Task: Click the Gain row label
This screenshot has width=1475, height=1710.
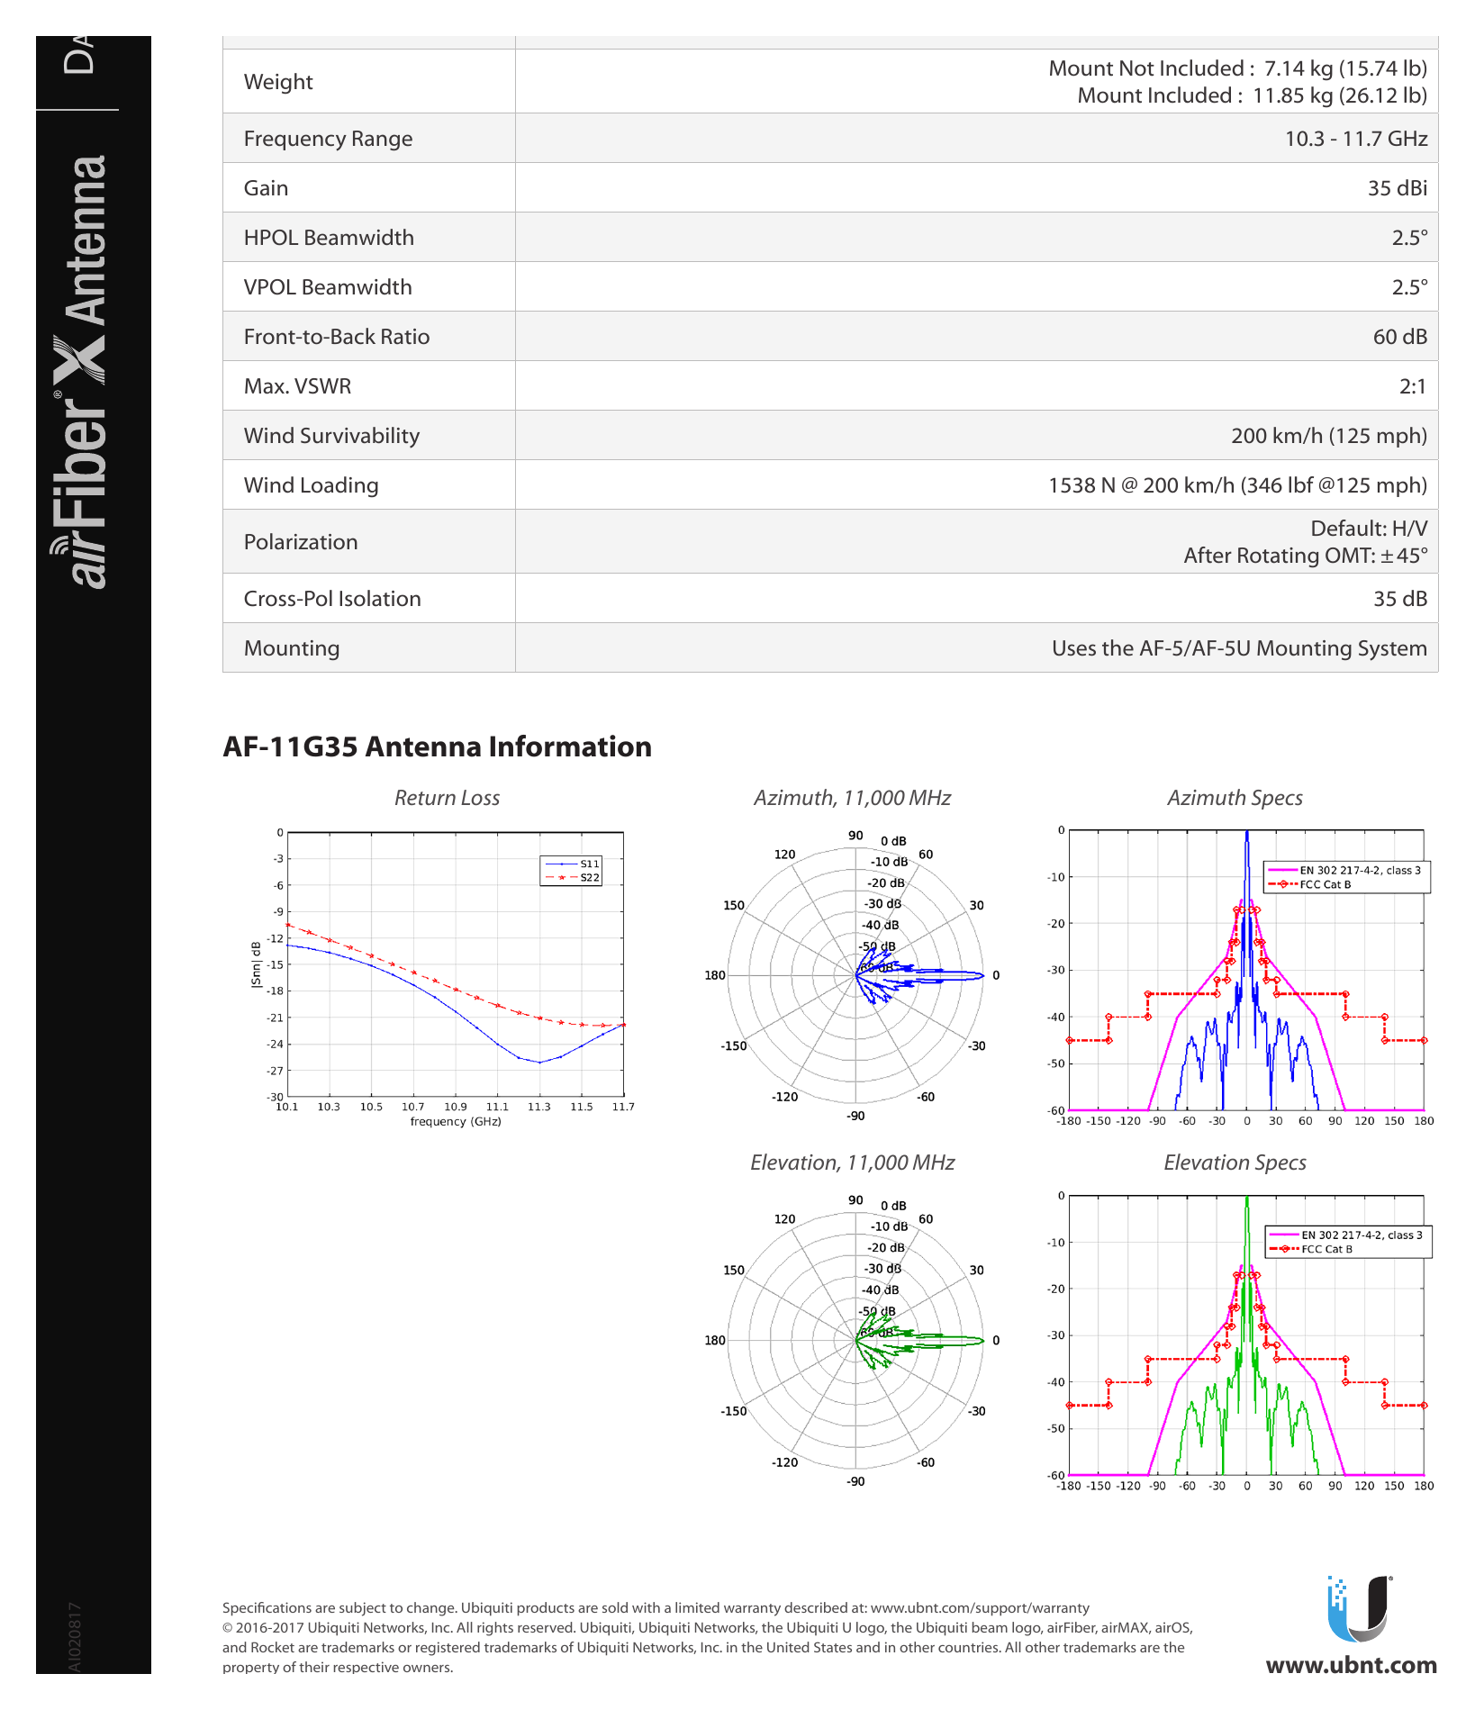Action: [x=266, y=188]
